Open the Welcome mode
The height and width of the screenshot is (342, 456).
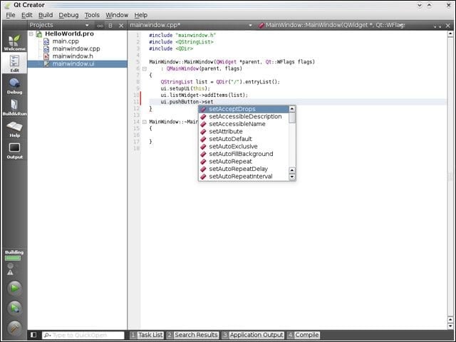pyautogui.click(x=14, y=43)
